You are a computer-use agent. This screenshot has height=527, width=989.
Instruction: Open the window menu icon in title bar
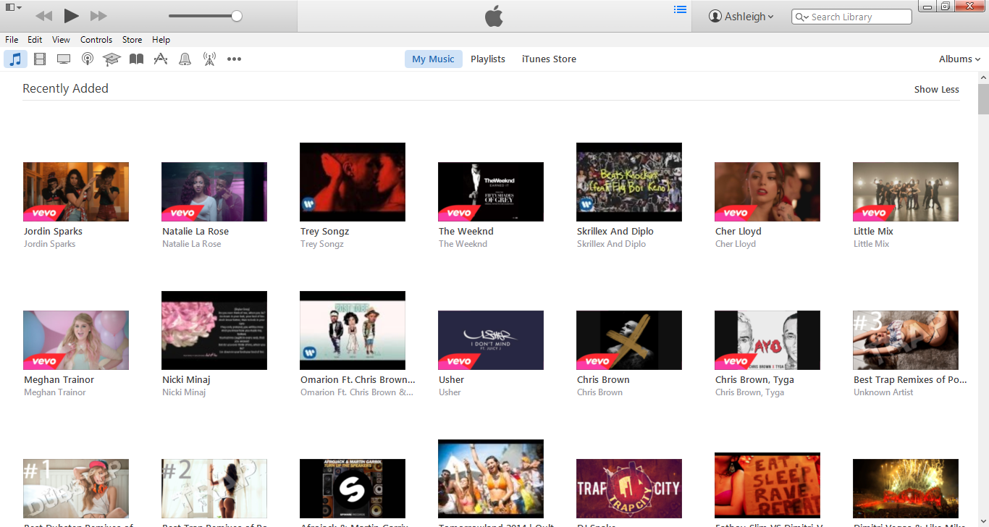click(13, 7)
